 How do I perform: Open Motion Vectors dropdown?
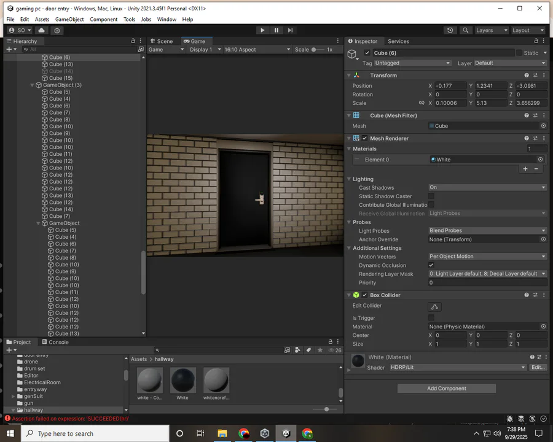[487, 256]
